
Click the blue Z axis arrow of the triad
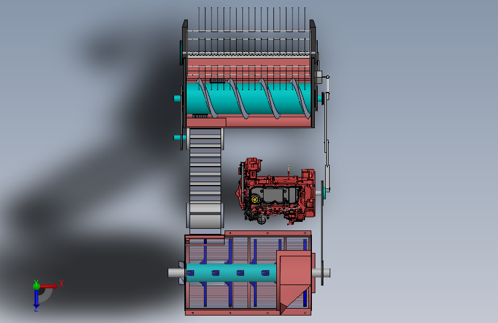coord(36,299)
